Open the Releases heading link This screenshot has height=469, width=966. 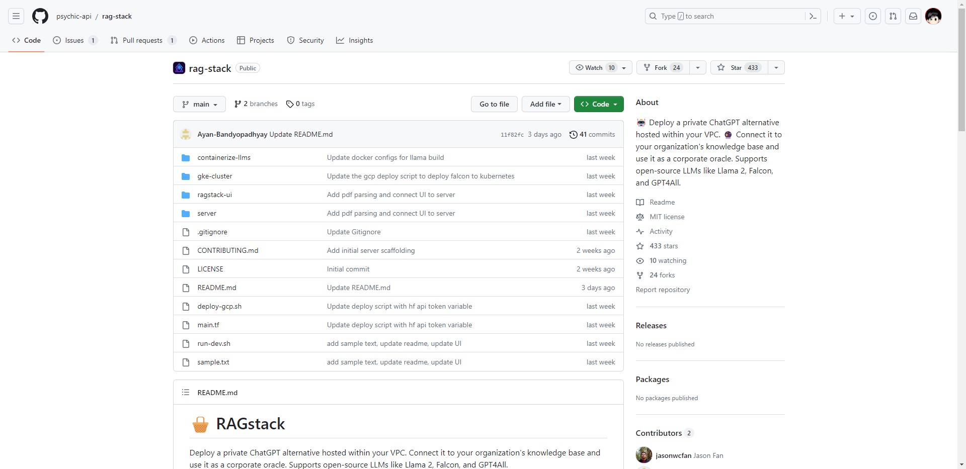click(651, 325)
